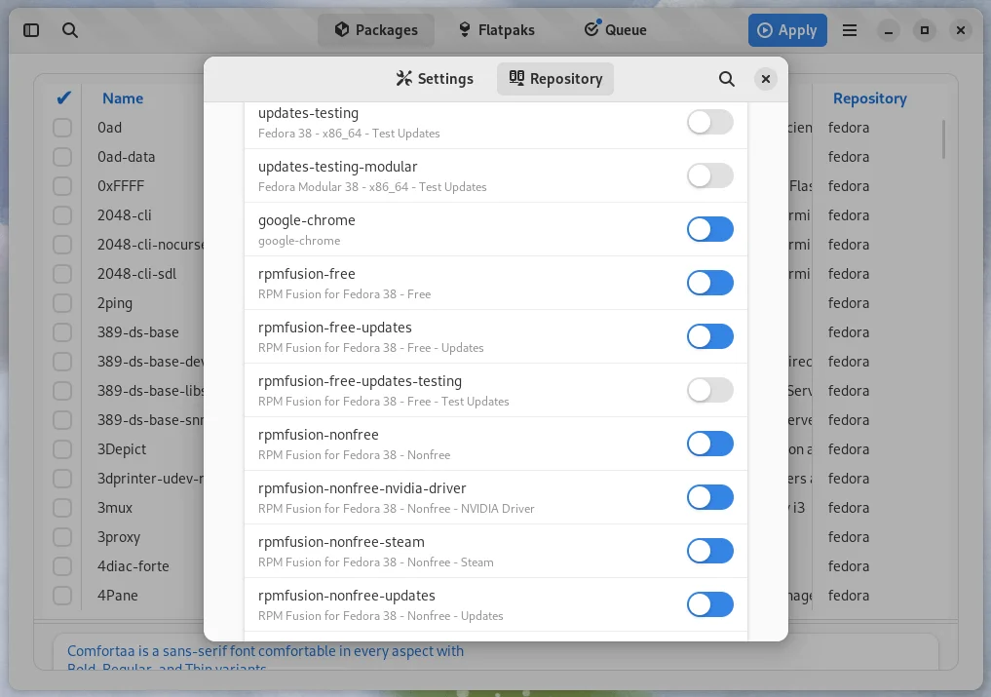This screenshot has height=697, width=991.
Task: Switch to the Flatpaks tab
Action: click(497, 29)
